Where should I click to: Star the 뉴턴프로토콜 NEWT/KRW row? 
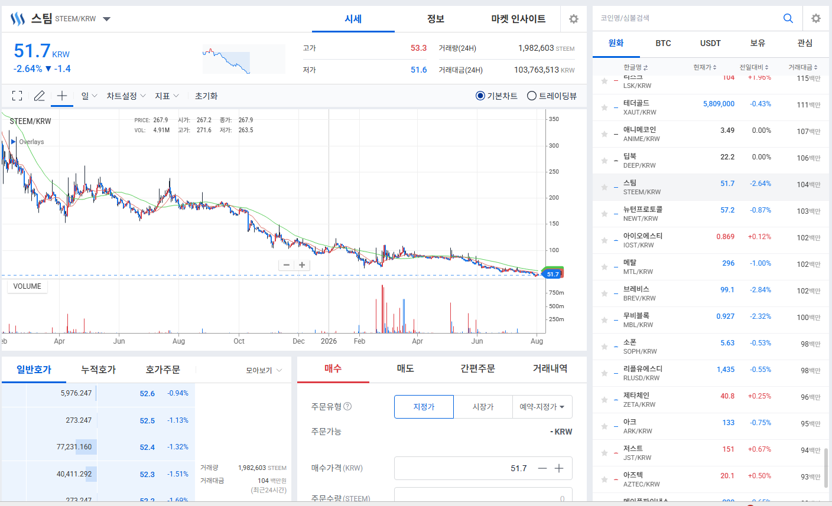tap(604, 214)
